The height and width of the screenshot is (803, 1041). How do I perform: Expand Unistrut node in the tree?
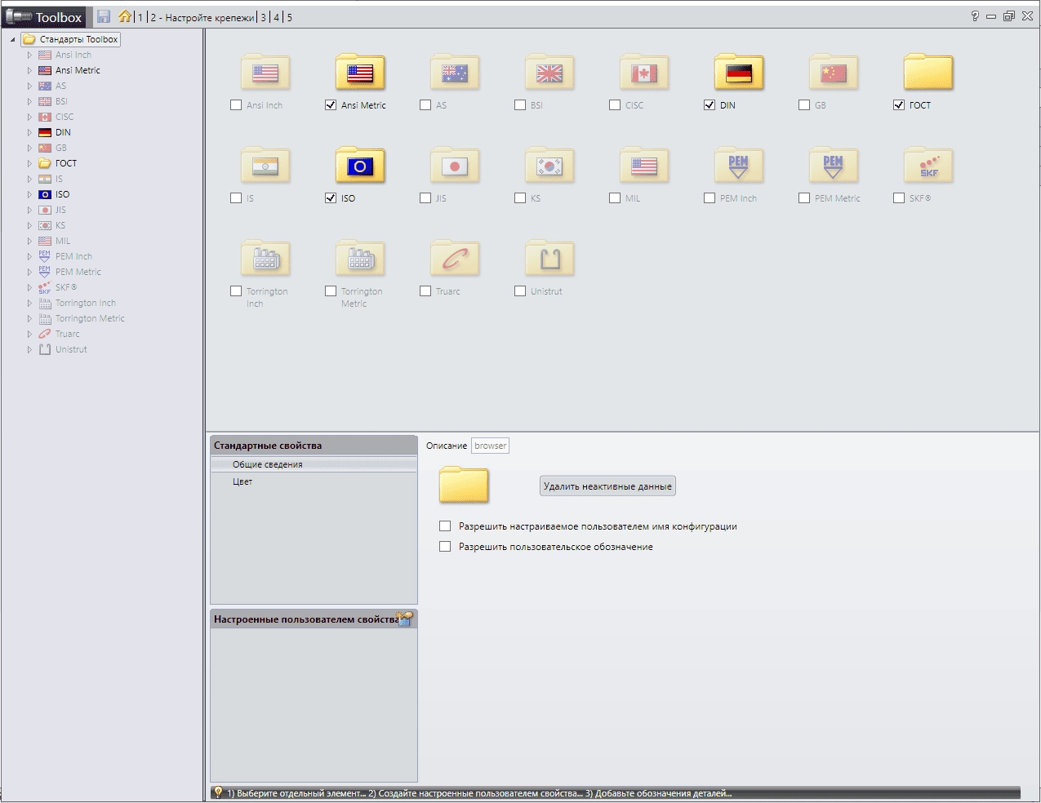(x=29, y=349)
